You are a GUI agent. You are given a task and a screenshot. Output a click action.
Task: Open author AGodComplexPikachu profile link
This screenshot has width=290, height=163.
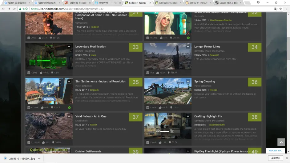tap(220, 20)
